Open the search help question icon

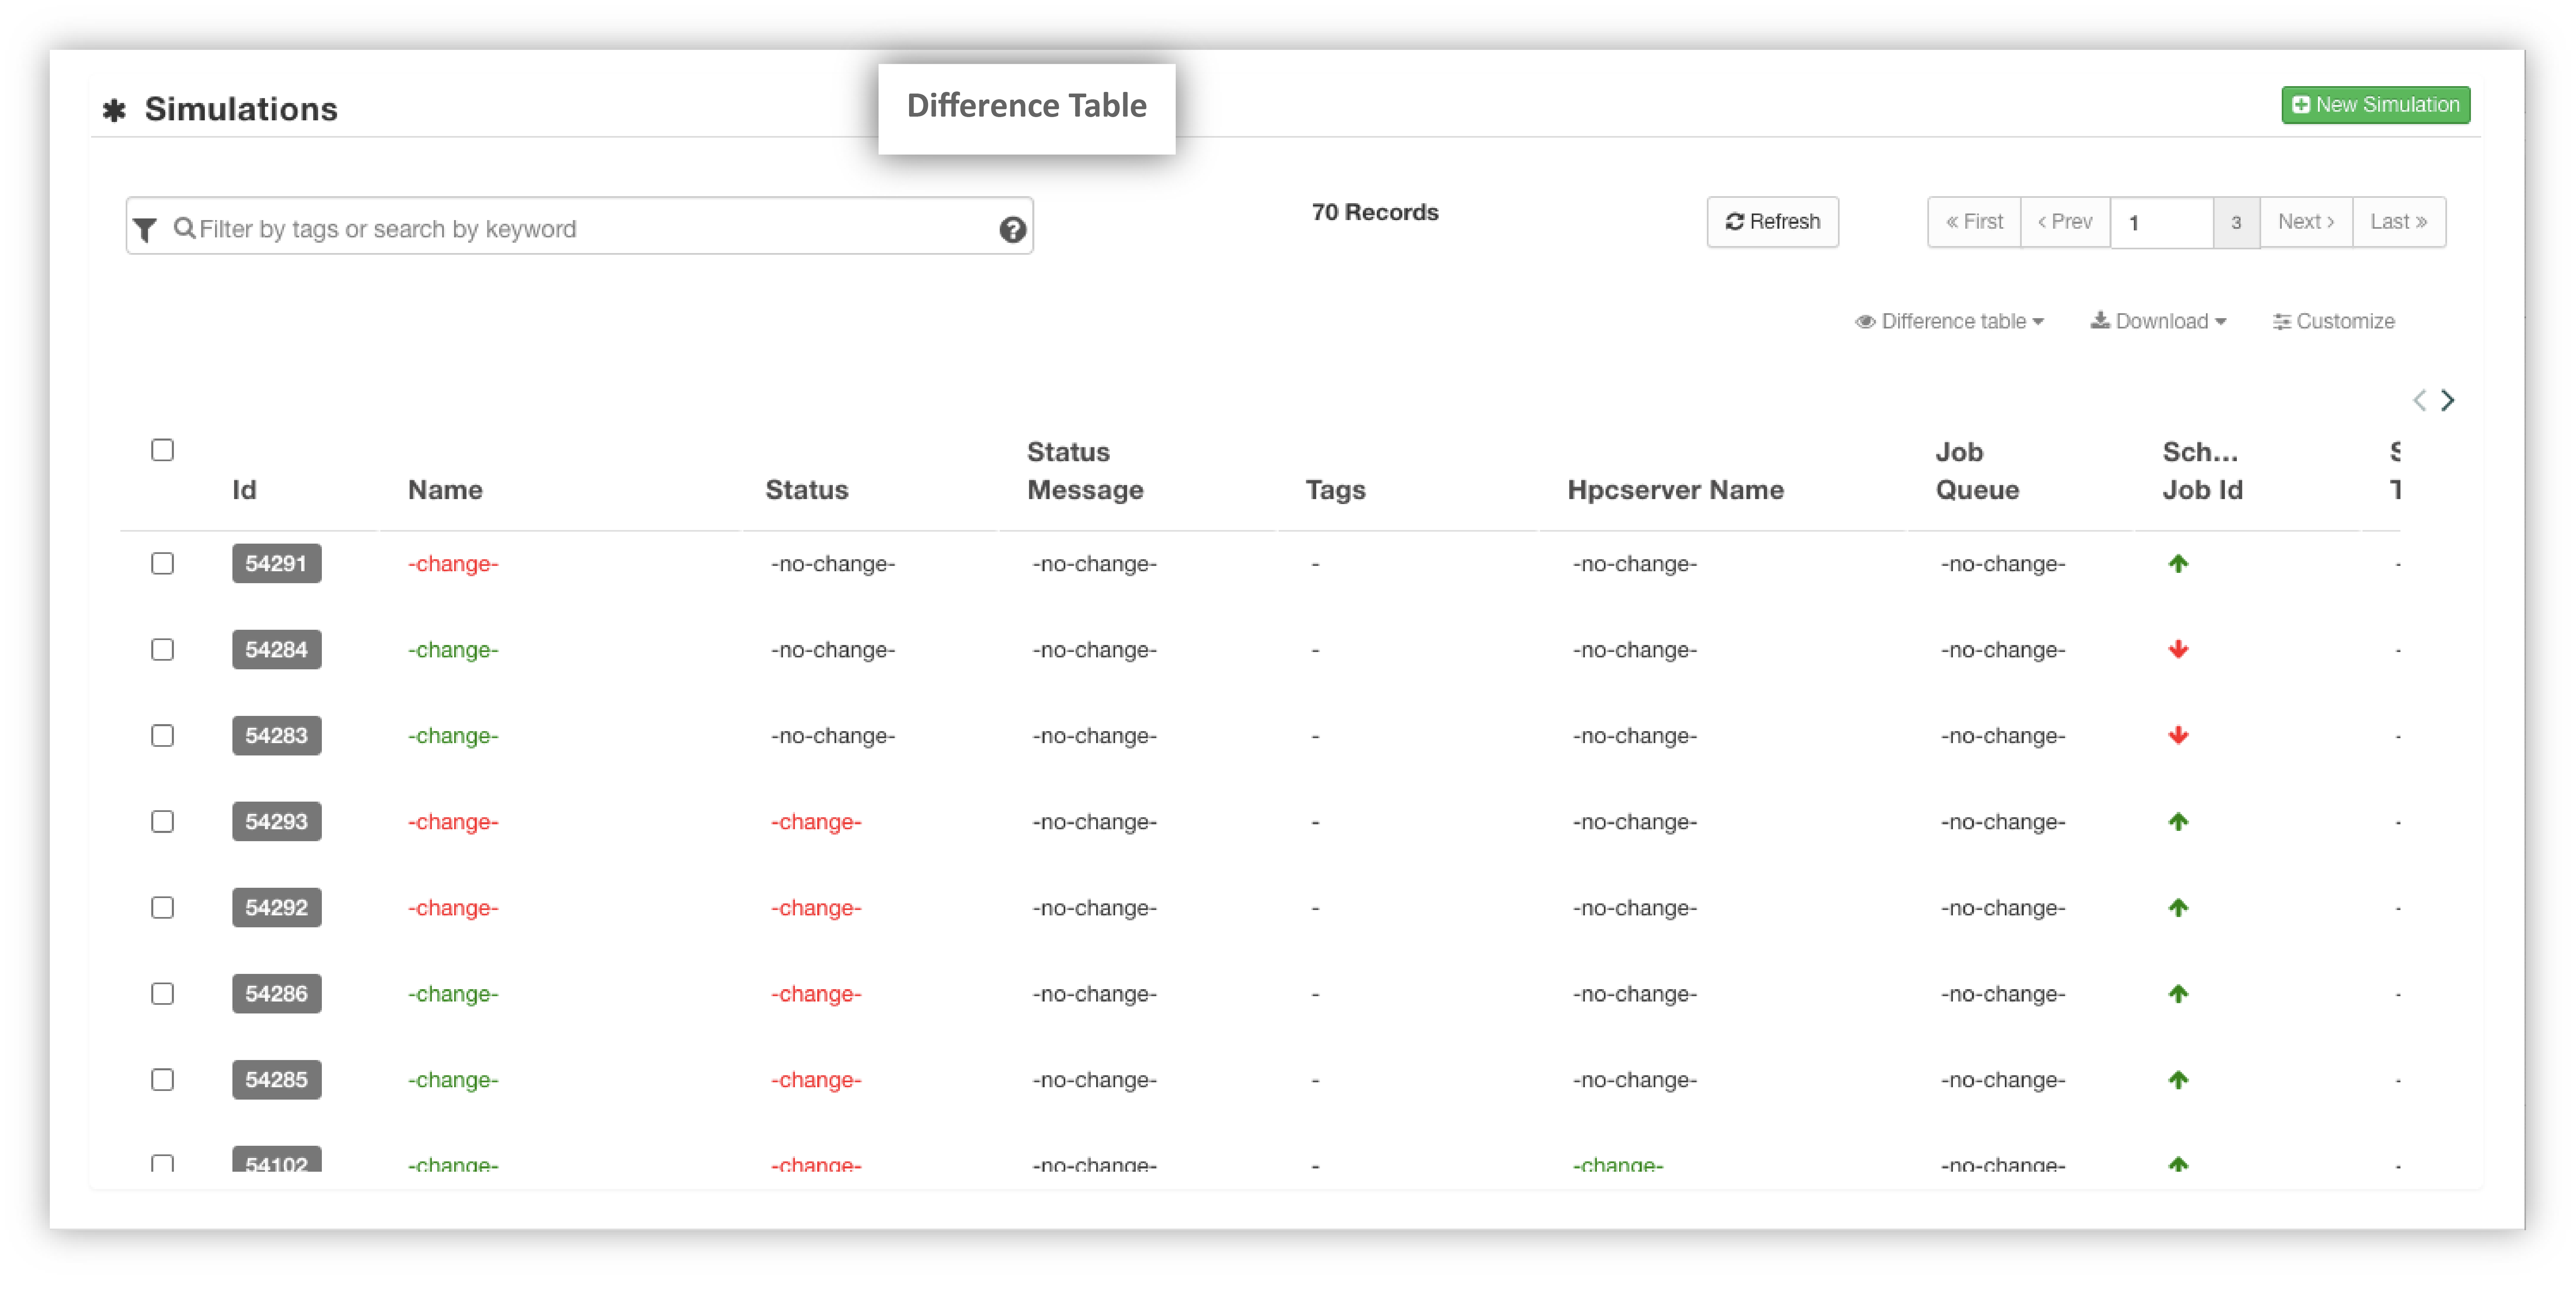point(1012,230)
